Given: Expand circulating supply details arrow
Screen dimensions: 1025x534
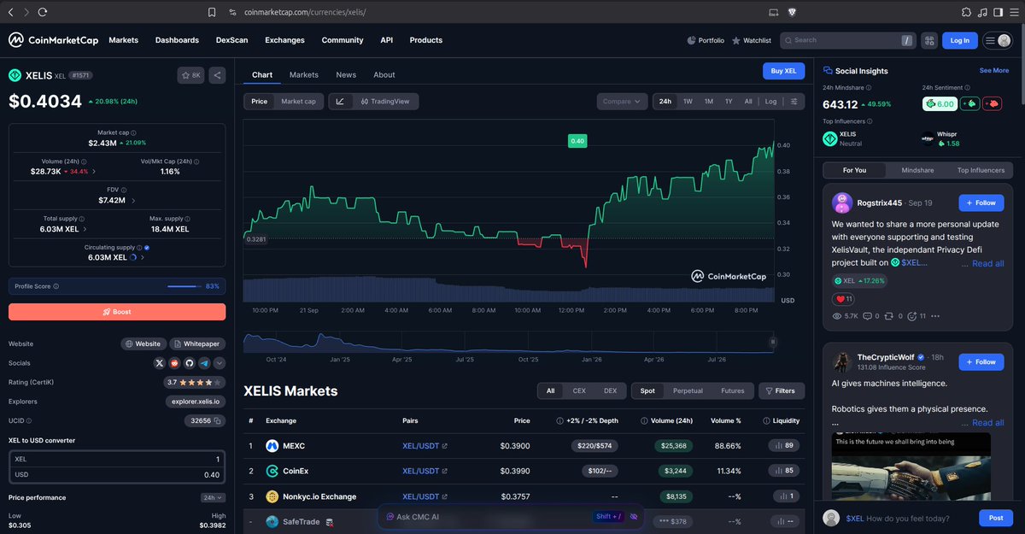Looking at the screenshot, I should tap(143, 257).
